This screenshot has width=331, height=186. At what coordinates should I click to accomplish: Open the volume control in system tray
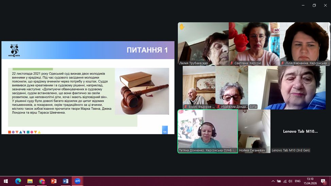coord(290,181)
